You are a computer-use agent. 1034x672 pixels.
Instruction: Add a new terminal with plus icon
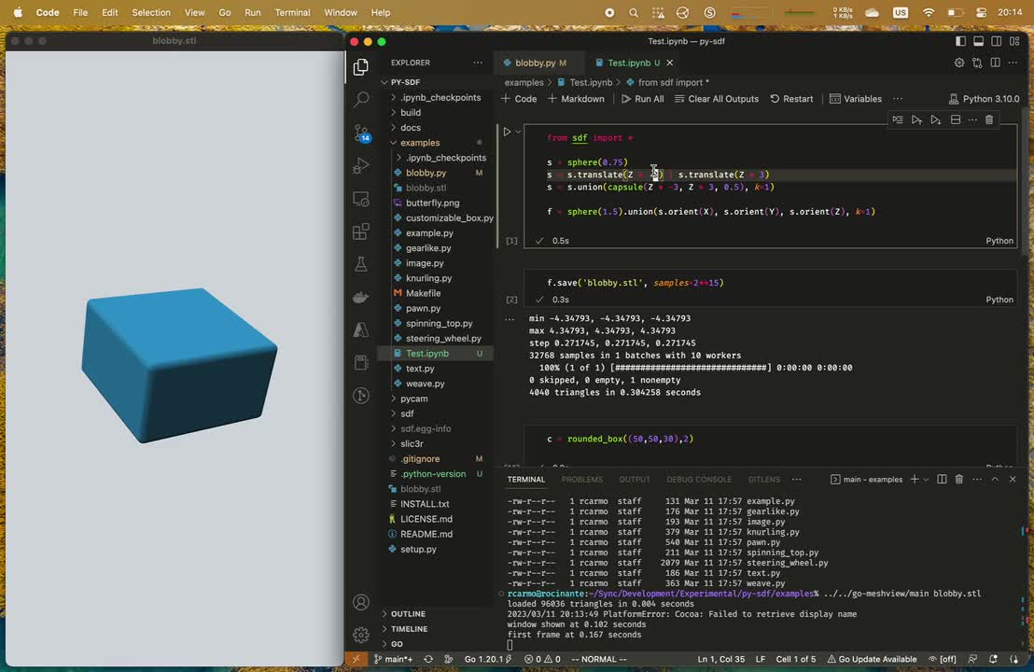click(914, 480)
